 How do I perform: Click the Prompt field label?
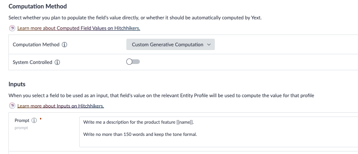tap(22, 120)
